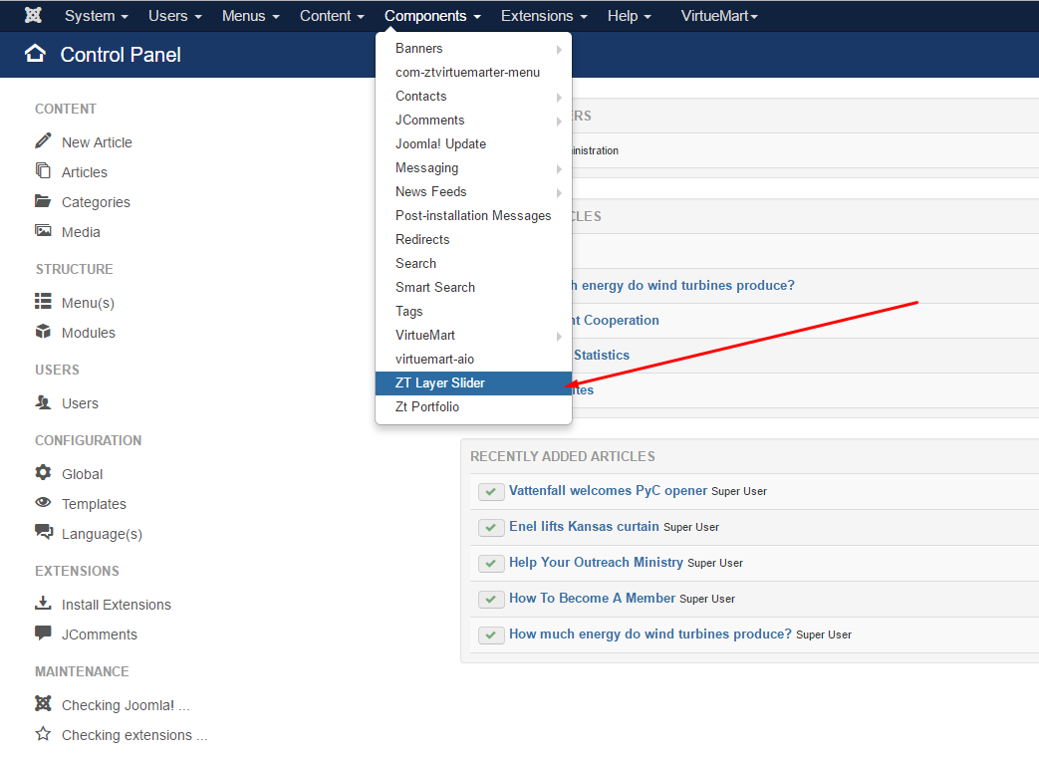Choose Search in the Components menu
The width and height of the screenshot is (1039, 760).
tap(473, 263)
